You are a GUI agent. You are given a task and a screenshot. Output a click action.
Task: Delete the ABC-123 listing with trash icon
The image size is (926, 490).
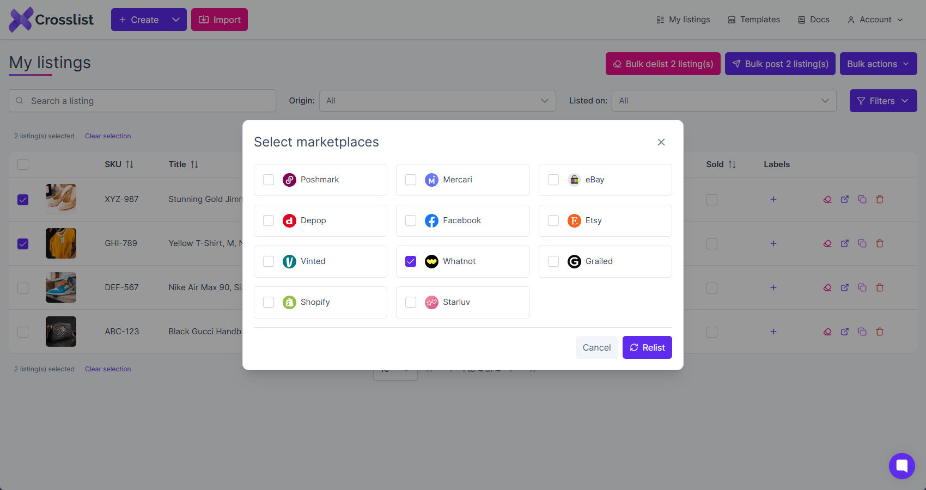[x=880, y=332]
